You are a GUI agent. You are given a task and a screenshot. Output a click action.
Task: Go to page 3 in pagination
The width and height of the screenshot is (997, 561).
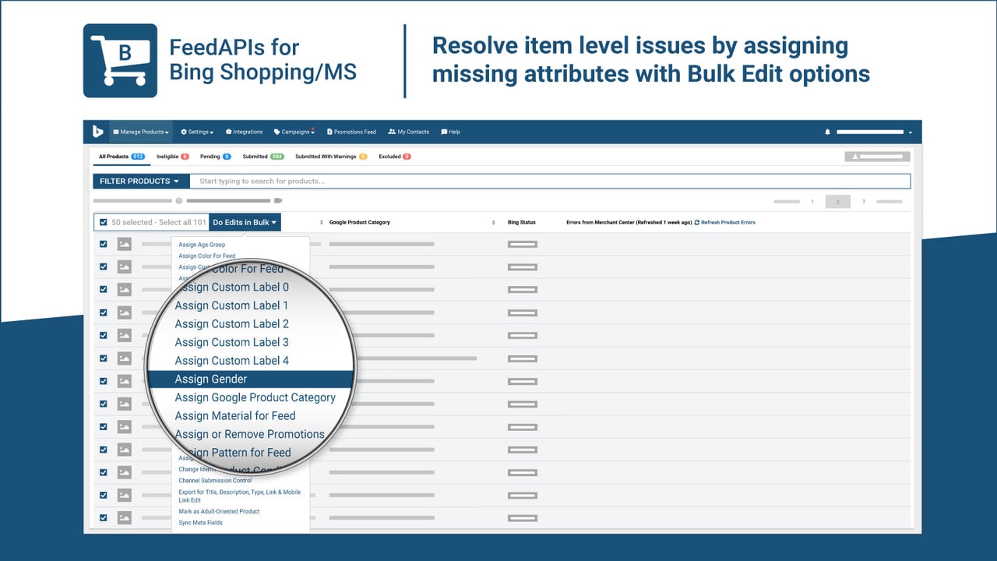click(863, 202)
